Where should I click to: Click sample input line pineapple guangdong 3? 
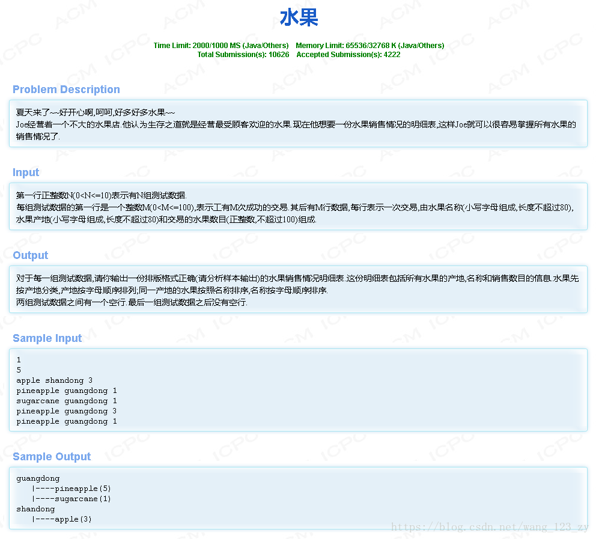67,411
